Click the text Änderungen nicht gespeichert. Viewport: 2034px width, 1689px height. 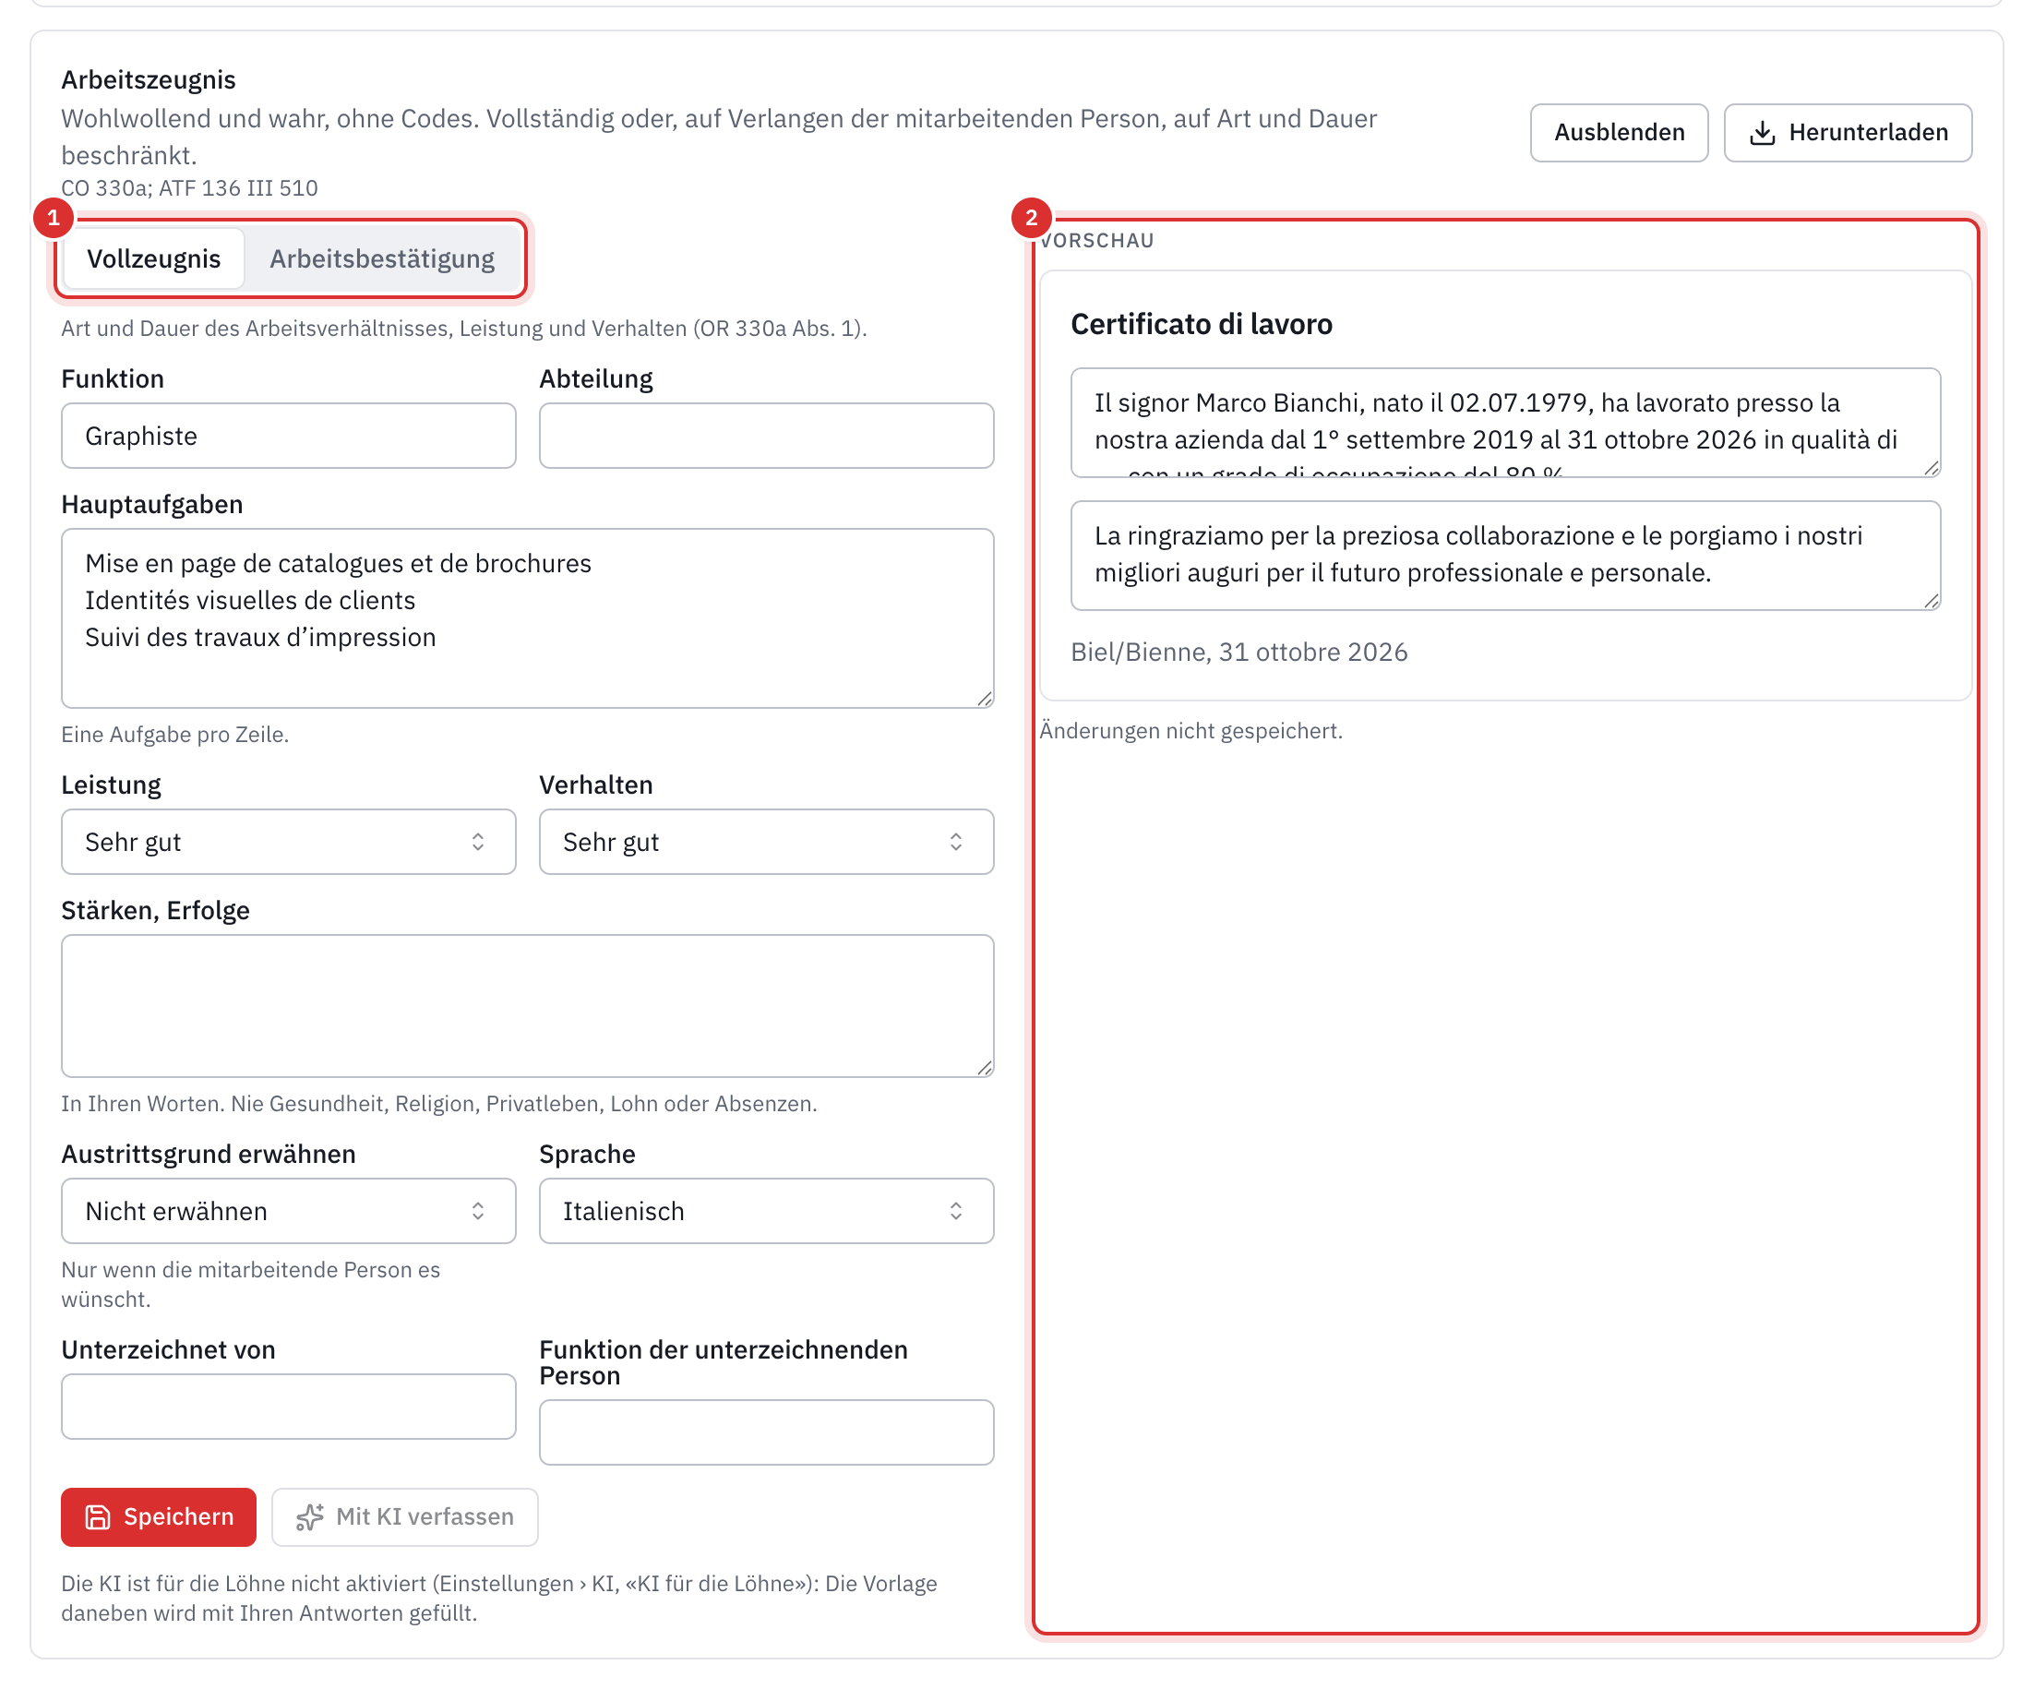(x=1190, y=730)
